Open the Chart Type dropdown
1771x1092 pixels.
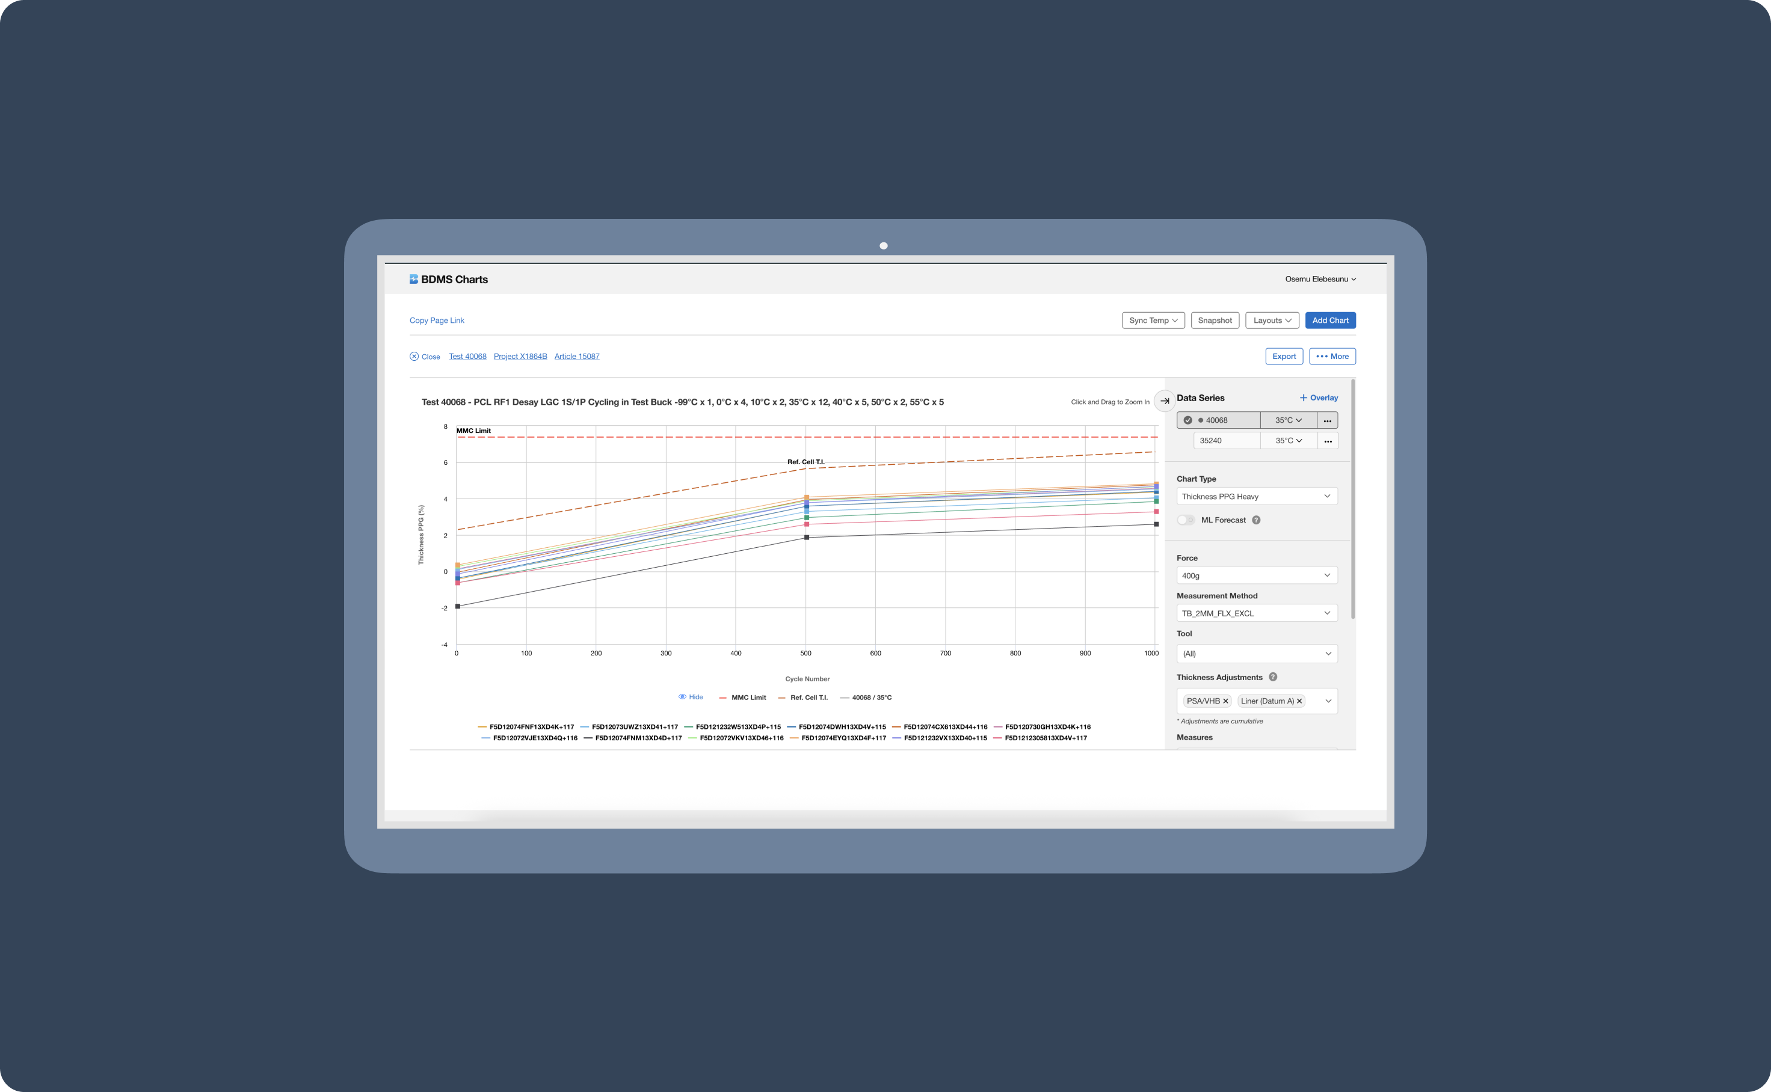point(1257,496)
